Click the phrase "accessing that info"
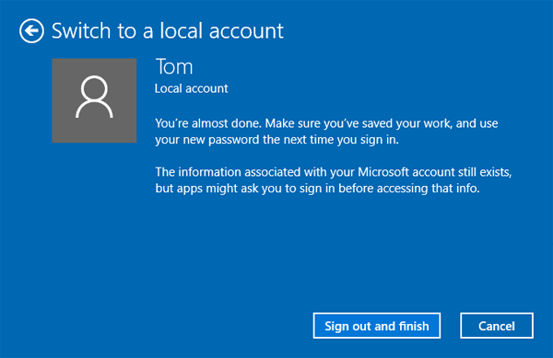 428,189
